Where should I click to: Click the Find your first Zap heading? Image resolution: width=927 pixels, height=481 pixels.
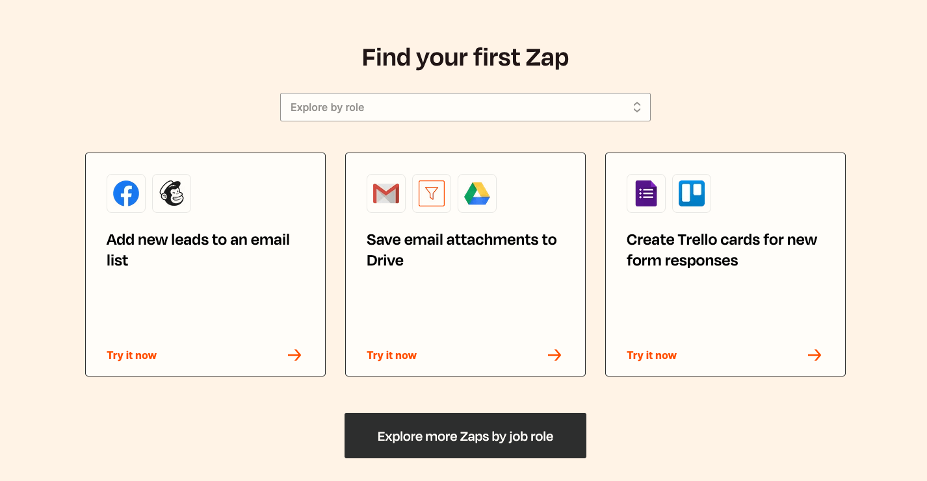465,57
